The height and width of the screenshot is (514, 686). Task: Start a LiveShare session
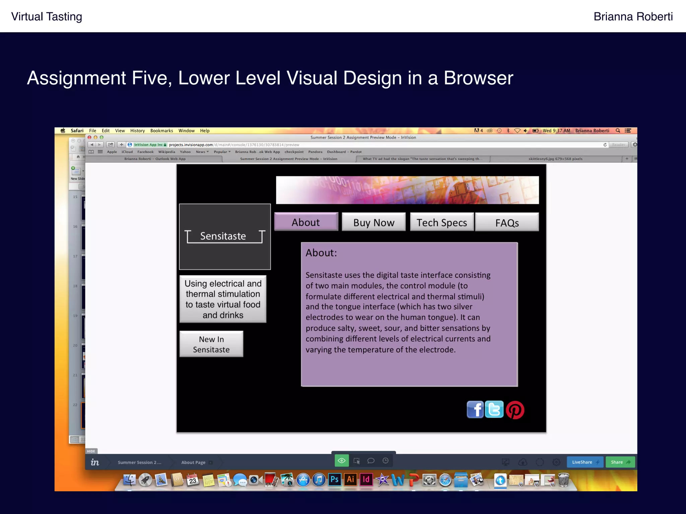pos(585,462)
